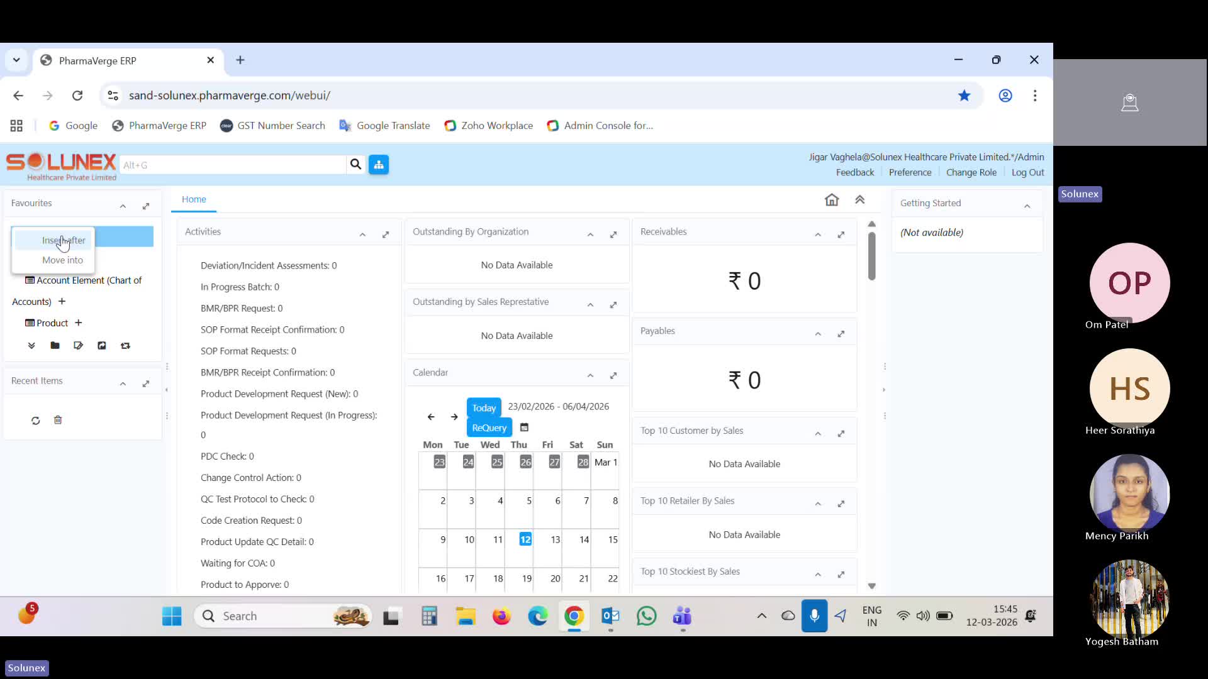This screenshot has height=679, width=1208.
Task: Click the microphone icon in the system tray
Action: tap(814, 616)
